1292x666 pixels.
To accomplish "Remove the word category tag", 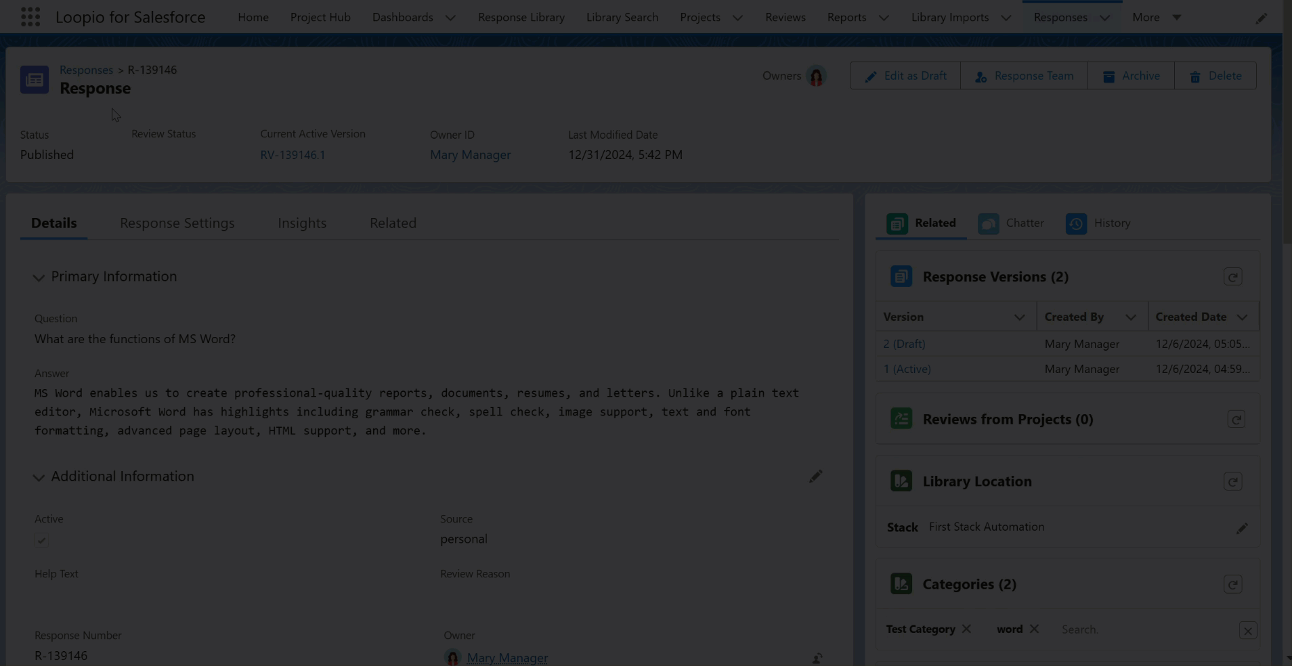I will click(1034, 629).
